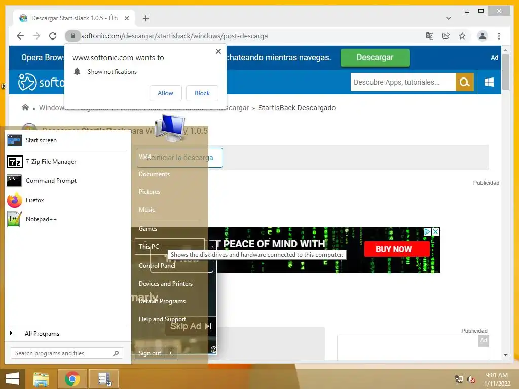This screenshot has width=519, height=389.
Task: Go forward in Chrome
Action: click(x=36, y=36)
